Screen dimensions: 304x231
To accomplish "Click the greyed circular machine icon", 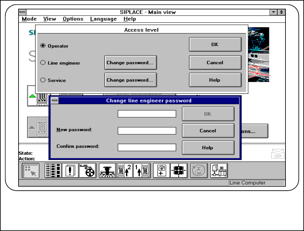I will point(199,171).
